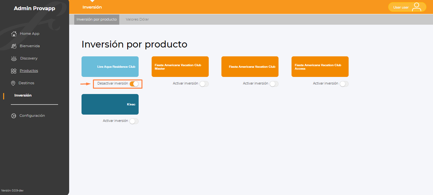Click the Discovery eye icon
The height and width of the screenshot is (195, 433).
14,58
